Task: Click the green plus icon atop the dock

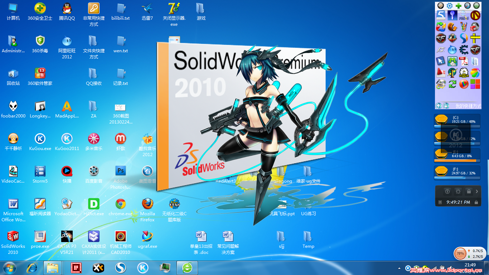Action: point(459,5)
